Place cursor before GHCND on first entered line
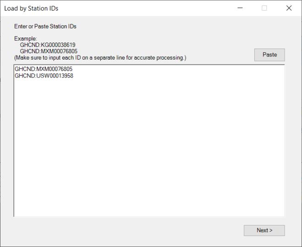 (15, 69)
